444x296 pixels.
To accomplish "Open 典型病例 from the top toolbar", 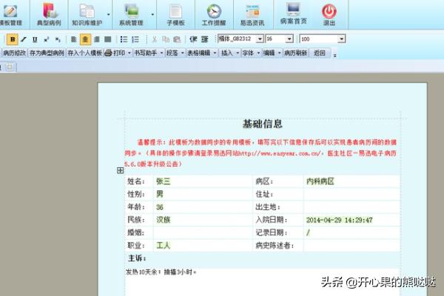I will coord(50,14).
